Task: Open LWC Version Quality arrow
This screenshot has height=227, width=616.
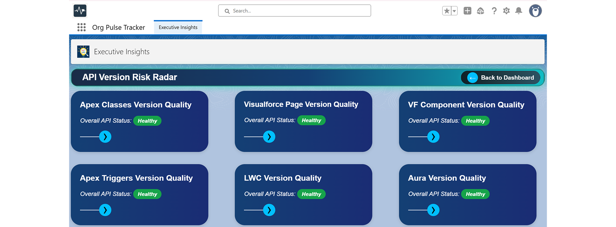Action: tap(269, 210)
